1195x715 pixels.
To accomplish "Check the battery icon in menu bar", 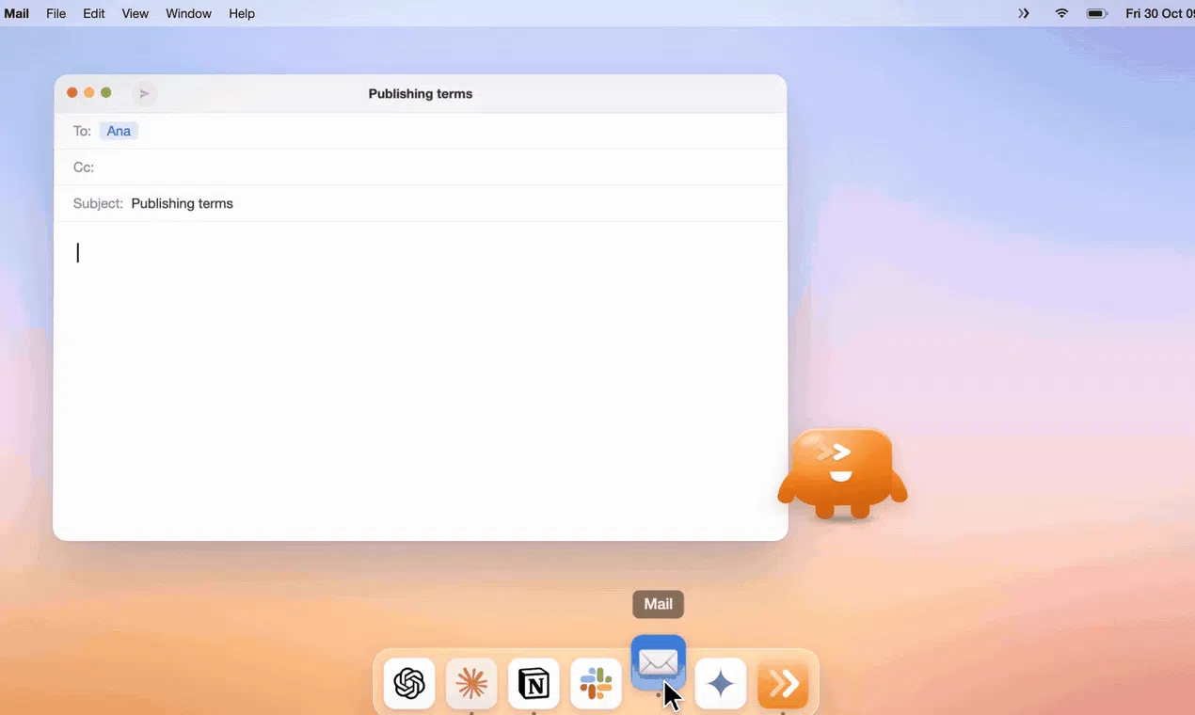I will [1096, 13].
